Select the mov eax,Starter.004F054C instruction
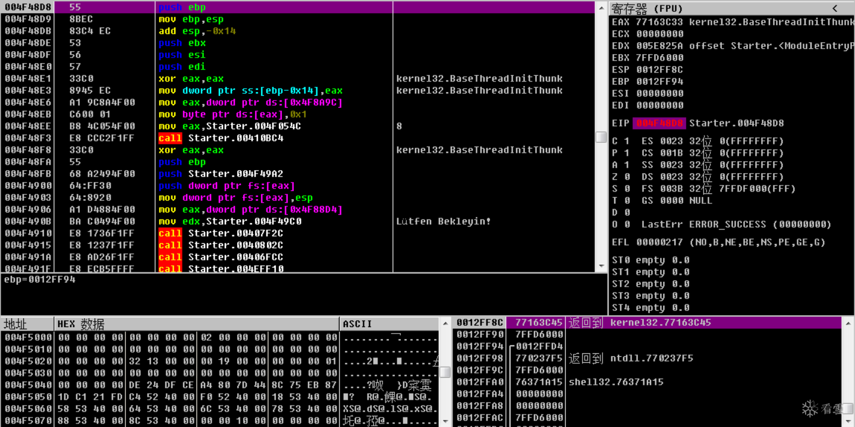Screen dimensions: 855x427 tap(230, 126)
